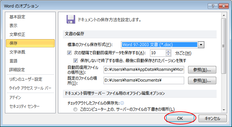Select the 保存 category
The width and height of the screenshot is (232, 127).
[x=30, y=43]
